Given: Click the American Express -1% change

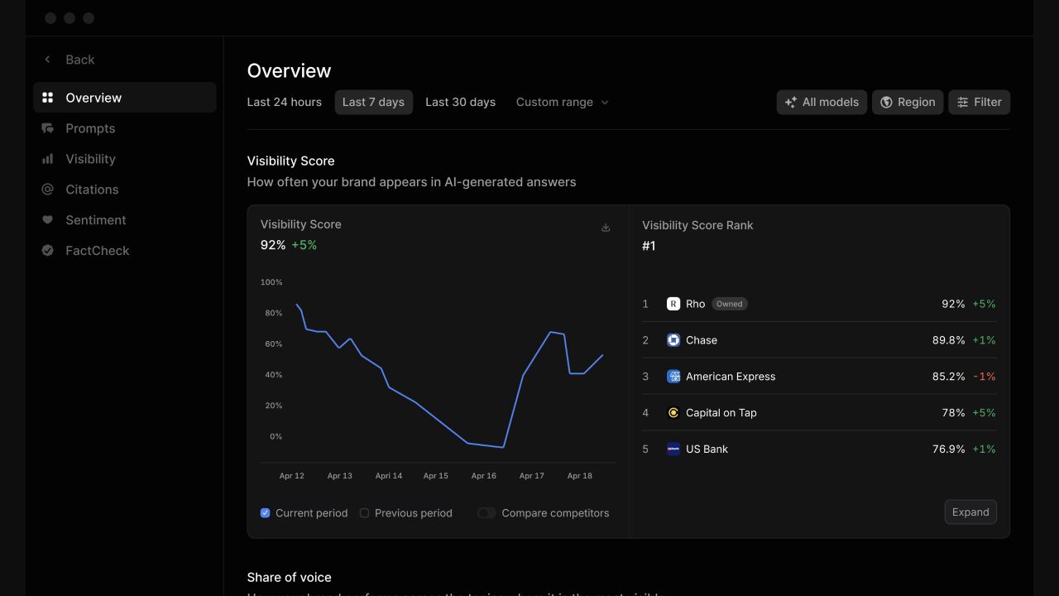Looking at the screenshot, I should [985, 377].
